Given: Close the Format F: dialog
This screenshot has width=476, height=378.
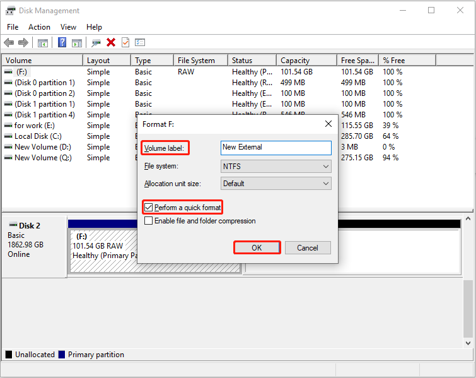Looking at the screenshot, I should pos(328,124).
